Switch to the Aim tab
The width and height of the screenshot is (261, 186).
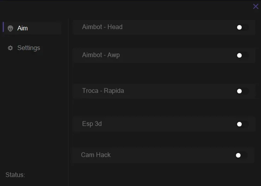click(33, 28)
